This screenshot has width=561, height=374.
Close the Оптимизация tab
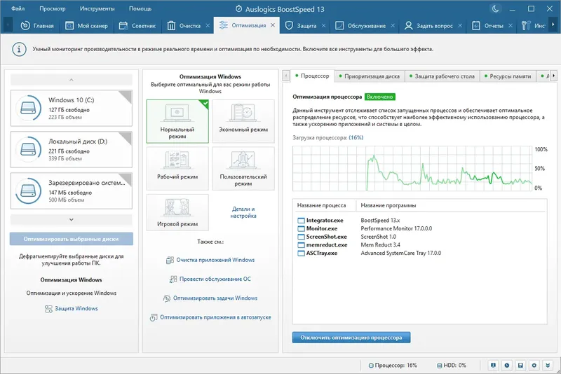click(273, 25)
